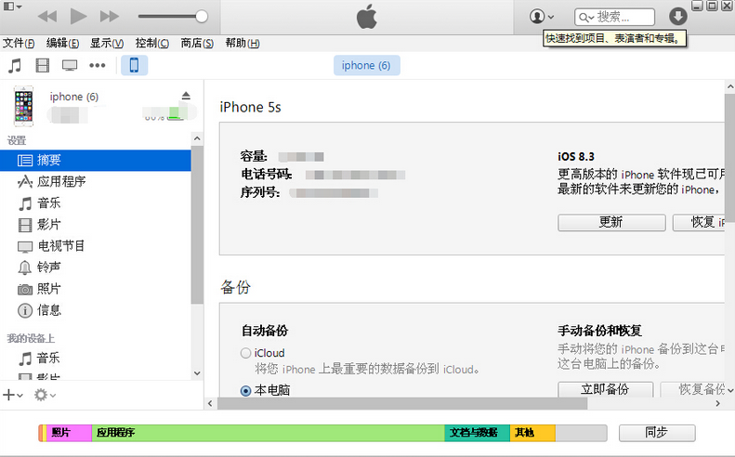Select 信息 in the sidebar

96,310
